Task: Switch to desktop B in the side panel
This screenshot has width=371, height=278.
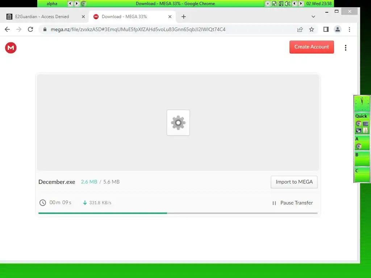Action: [x=362, y=159]
